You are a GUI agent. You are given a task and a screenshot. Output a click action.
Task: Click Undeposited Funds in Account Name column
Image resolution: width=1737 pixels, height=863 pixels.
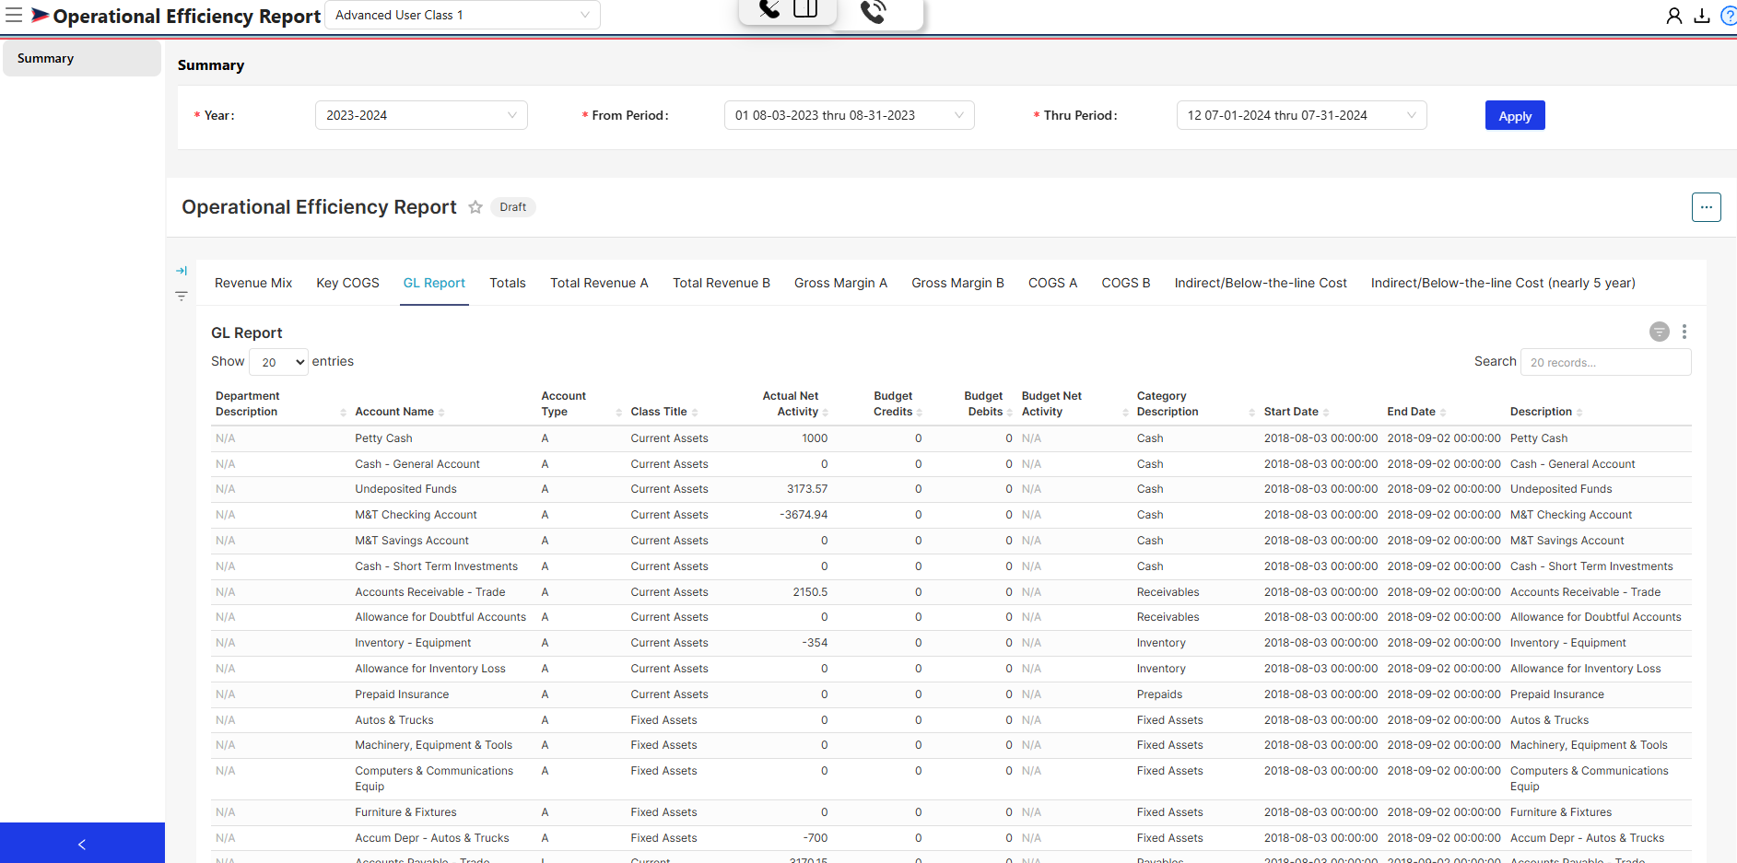405,489
